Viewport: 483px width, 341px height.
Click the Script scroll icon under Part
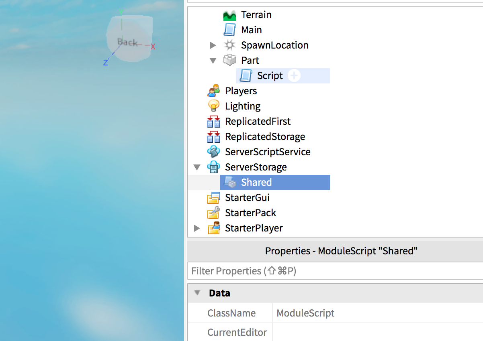coord(246,76)
